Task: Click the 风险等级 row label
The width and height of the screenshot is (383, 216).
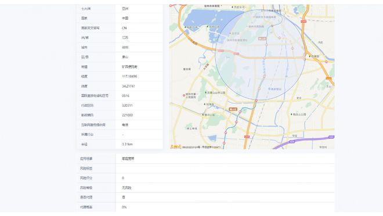Action: click(86, 188)
